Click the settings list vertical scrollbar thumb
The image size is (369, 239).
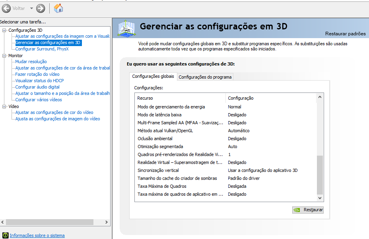pos(320,175)
